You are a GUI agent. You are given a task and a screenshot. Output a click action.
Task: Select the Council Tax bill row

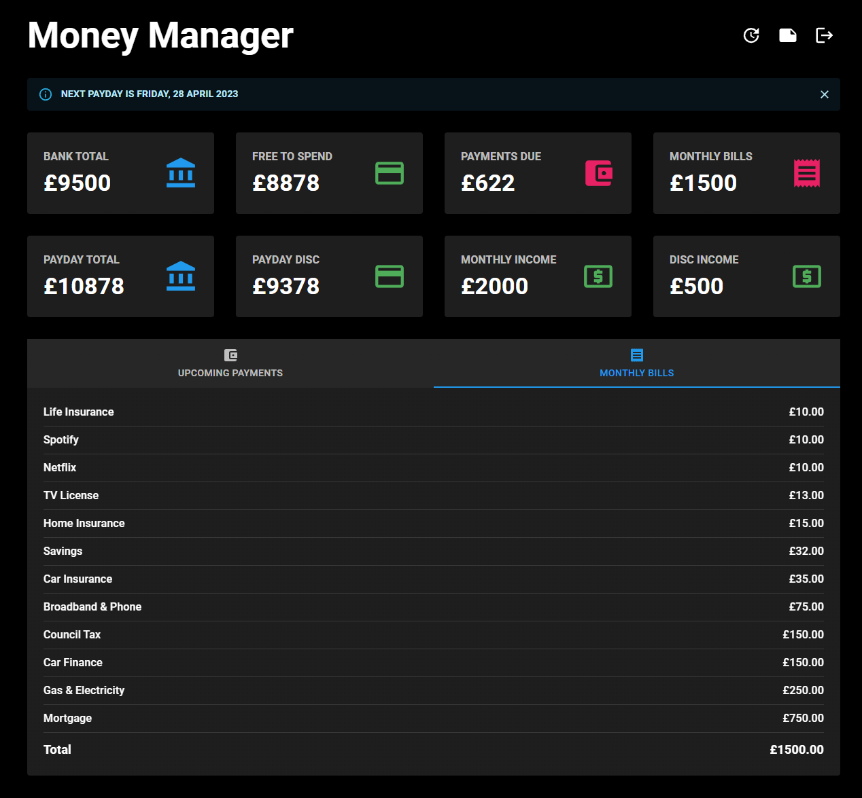tap(434, 635)
